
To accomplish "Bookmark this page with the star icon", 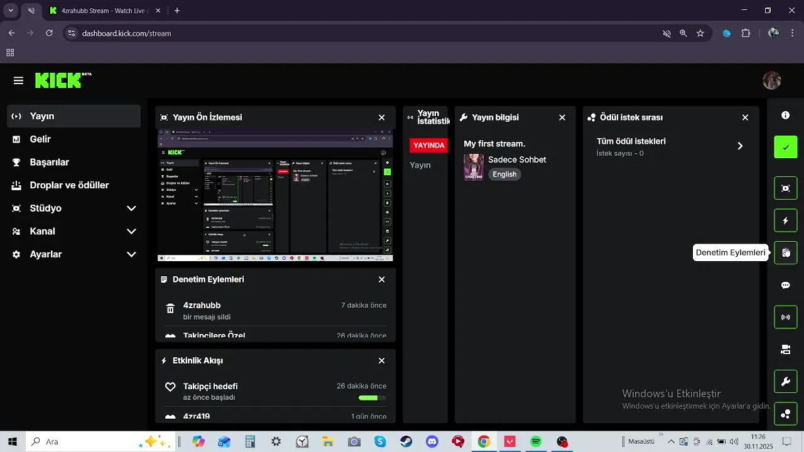I will coord(700,33).
